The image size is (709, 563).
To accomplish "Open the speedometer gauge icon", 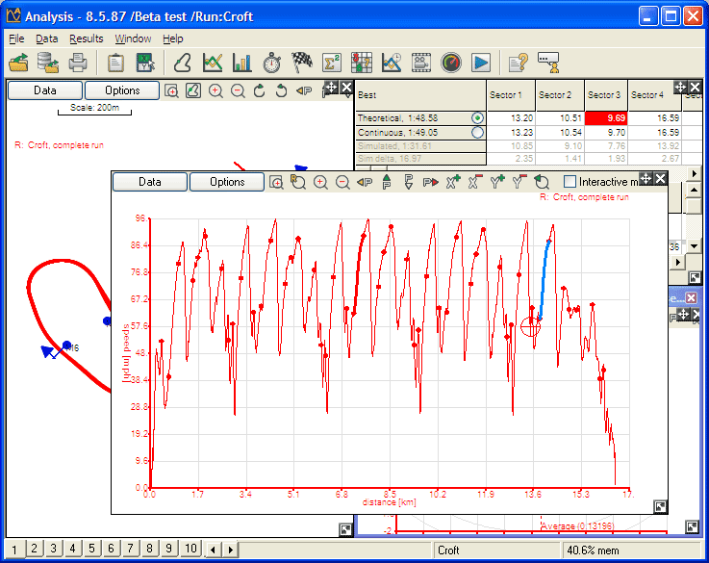I will [451, 64].
